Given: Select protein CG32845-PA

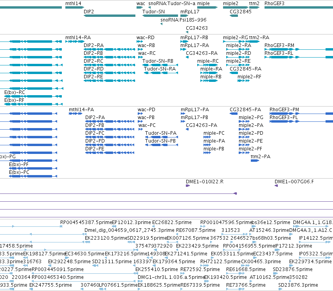Looking at the screenshot, I should point(245,110).
